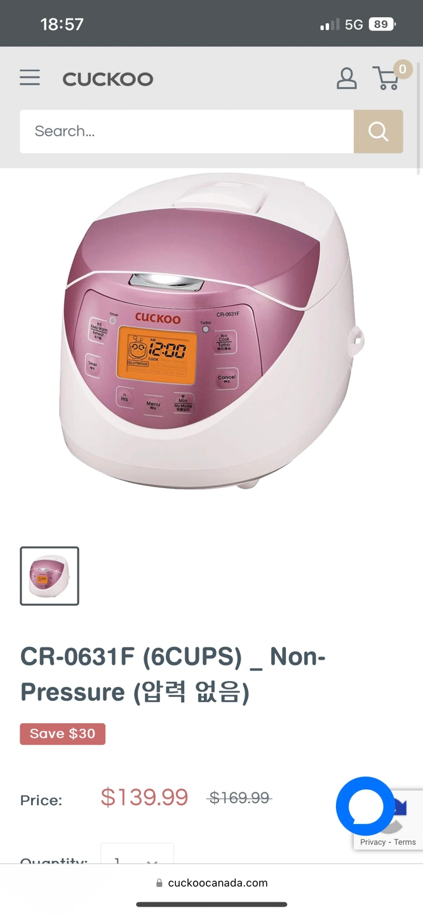This screenshot has width=423, height=915.
Task: Click the Save $30 badge
Action: click(63, 734)
